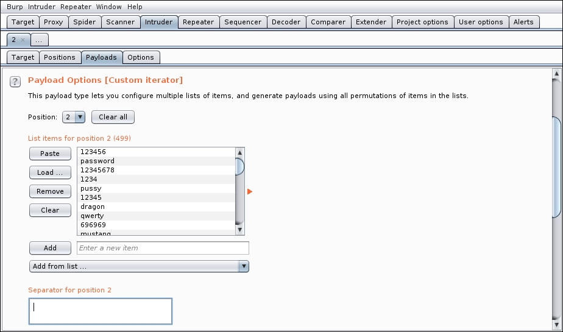Click main panel scrollbar down arrow

tap(556, 325)
